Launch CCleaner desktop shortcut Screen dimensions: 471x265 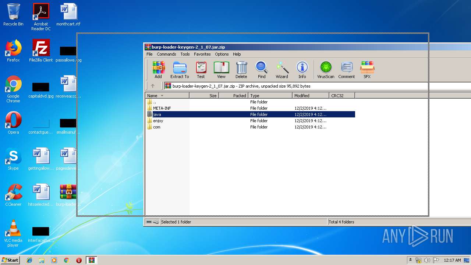tap(13, 195)
